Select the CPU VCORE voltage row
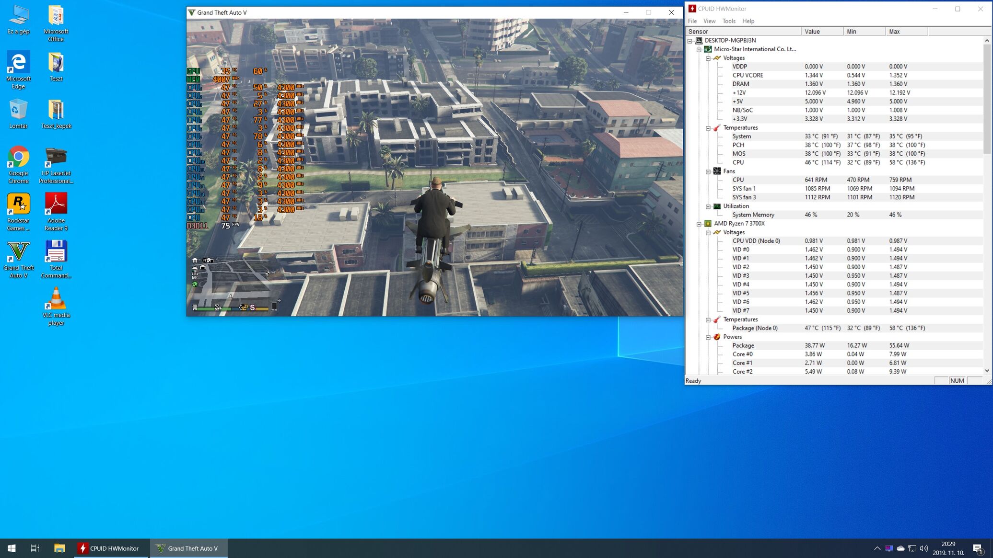The width and height of the screenshot is (993, 558). pyautogui.click(x=834, y=75)
